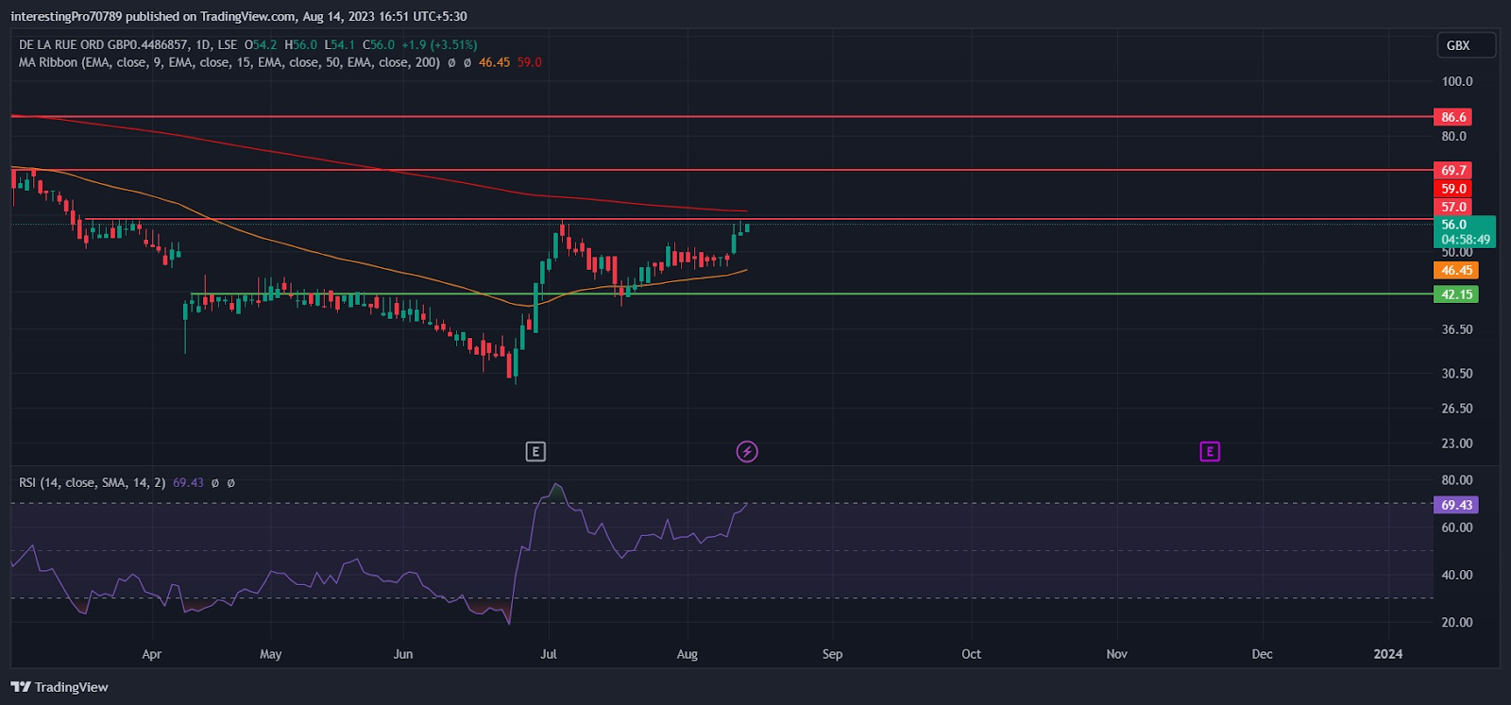Select the green 42.15 support label
This screenshot has width=1511, height=705.
[1456, 294]
